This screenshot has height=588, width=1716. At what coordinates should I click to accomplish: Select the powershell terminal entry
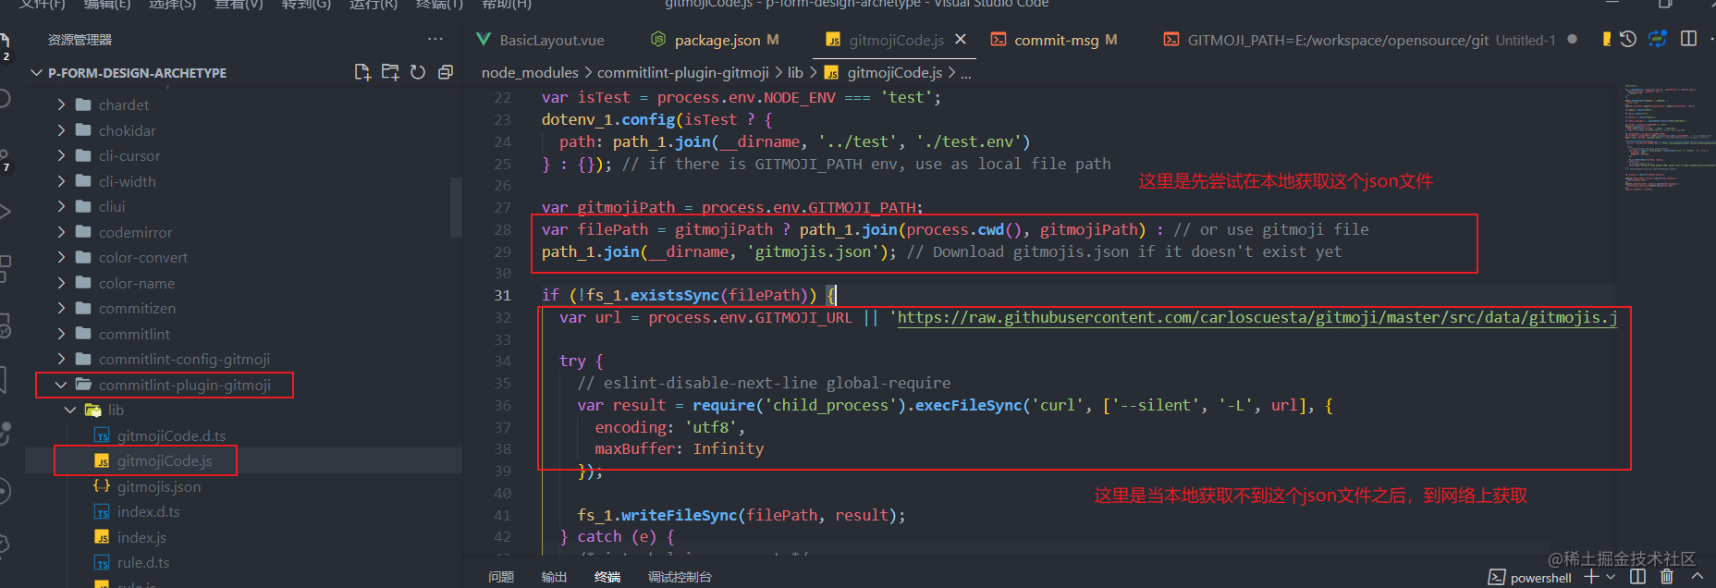point(1529,578)
